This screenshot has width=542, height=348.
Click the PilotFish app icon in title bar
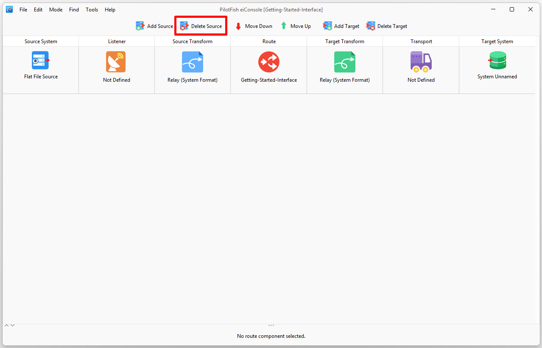pyautogui.click(x=9, y=9)
